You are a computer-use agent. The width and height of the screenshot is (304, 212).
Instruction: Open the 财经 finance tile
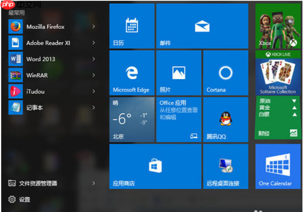click(278, 118)
